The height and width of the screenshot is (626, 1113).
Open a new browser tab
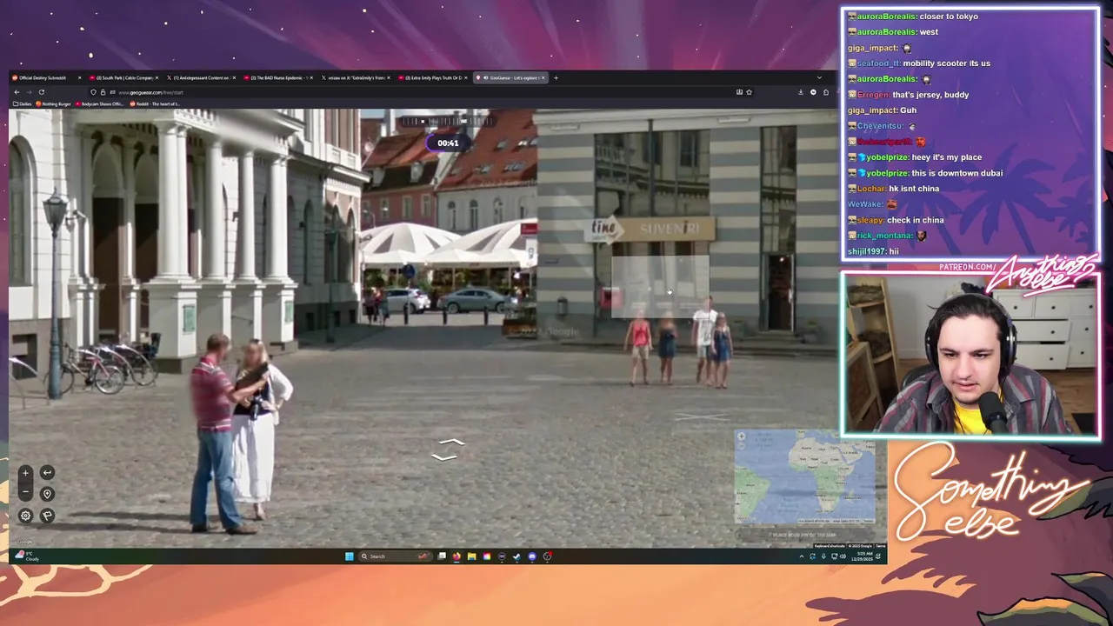coord(556,77)
